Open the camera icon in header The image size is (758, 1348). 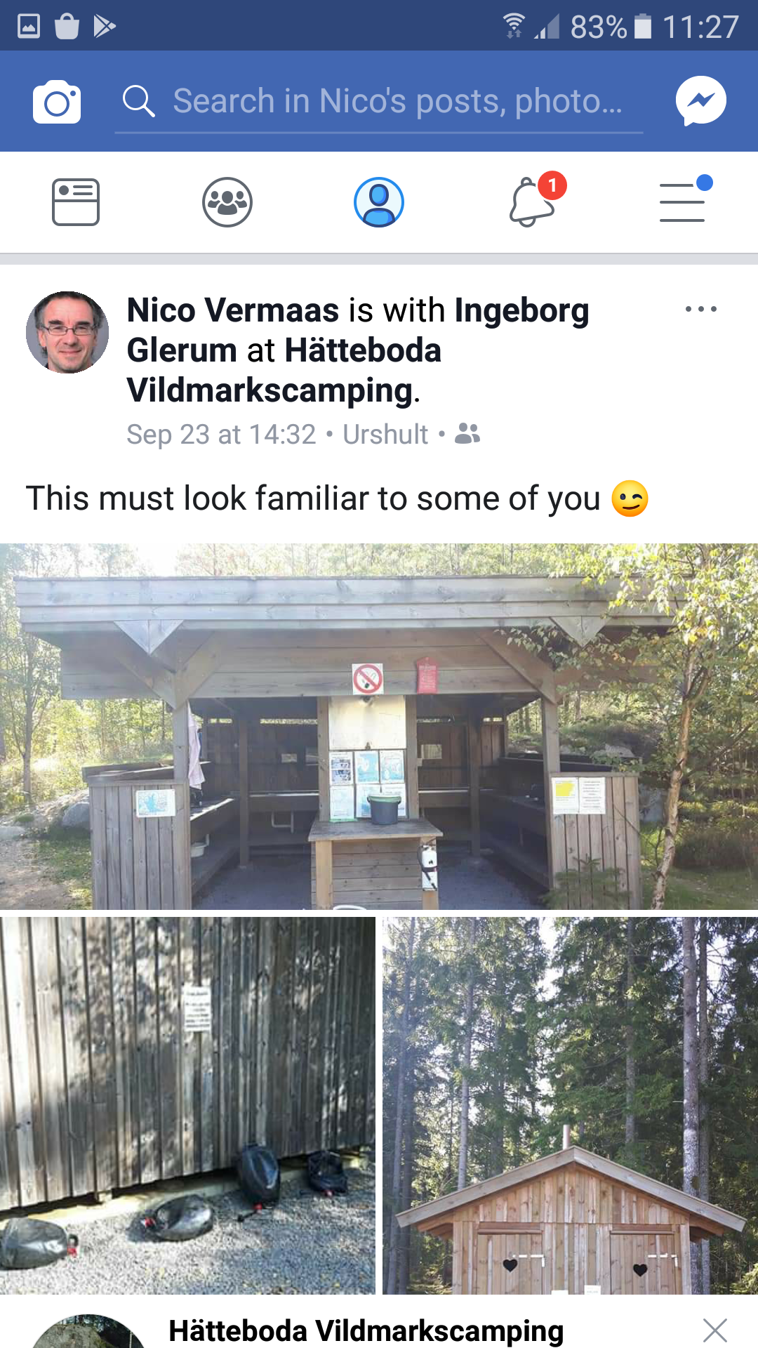57,102
